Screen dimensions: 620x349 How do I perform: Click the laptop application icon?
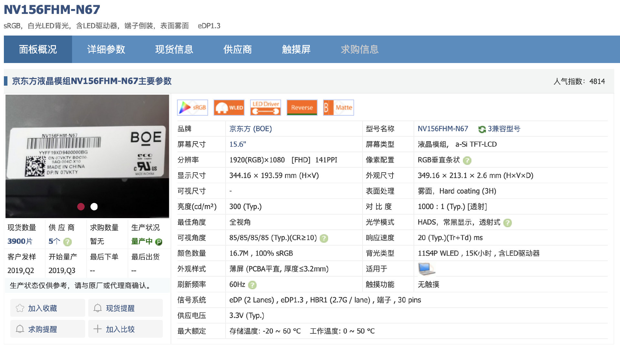click(426, 269)
